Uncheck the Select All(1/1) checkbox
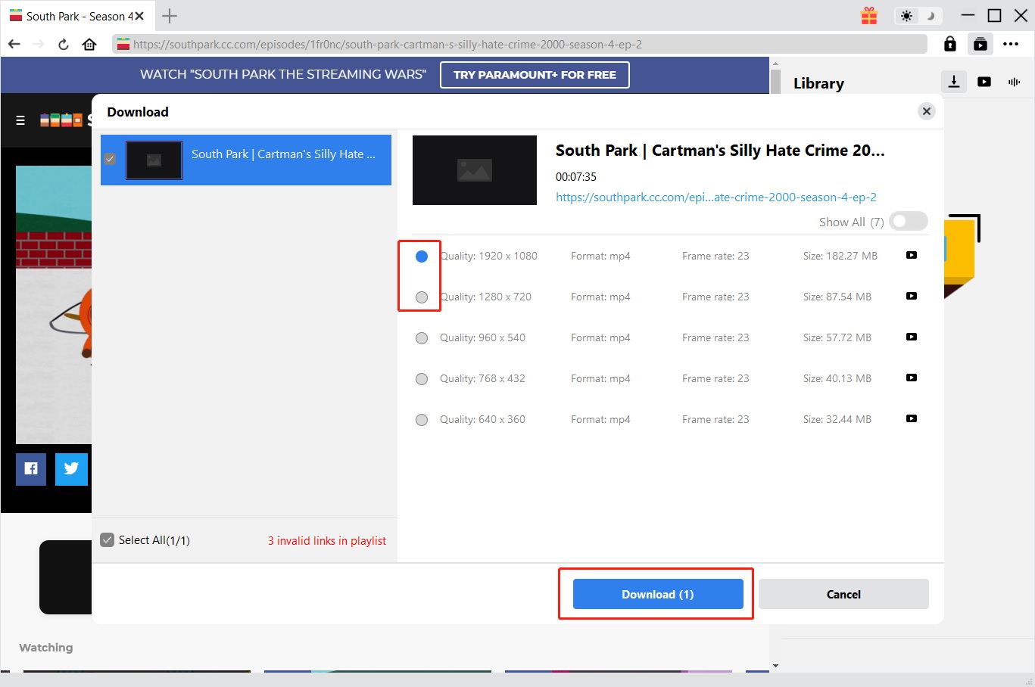Screen dimensions: 1035x687 point(108,539)
